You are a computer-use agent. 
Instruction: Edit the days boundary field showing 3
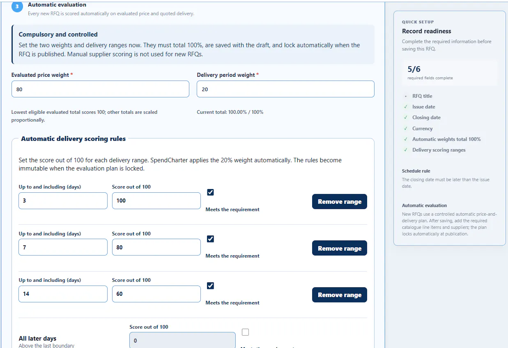[x=63, y=201]
